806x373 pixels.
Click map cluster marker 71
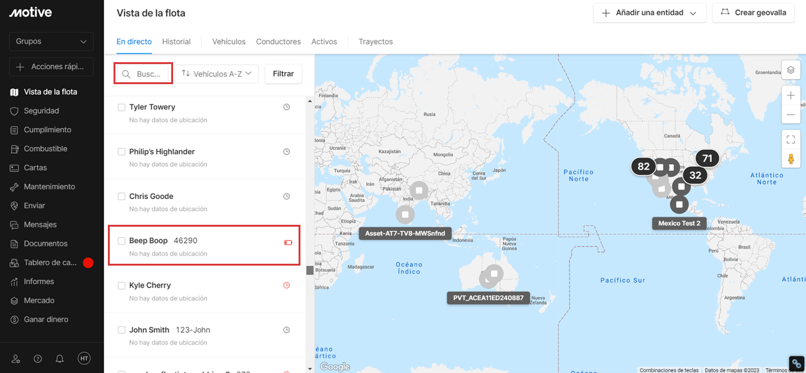coord(708,158)
